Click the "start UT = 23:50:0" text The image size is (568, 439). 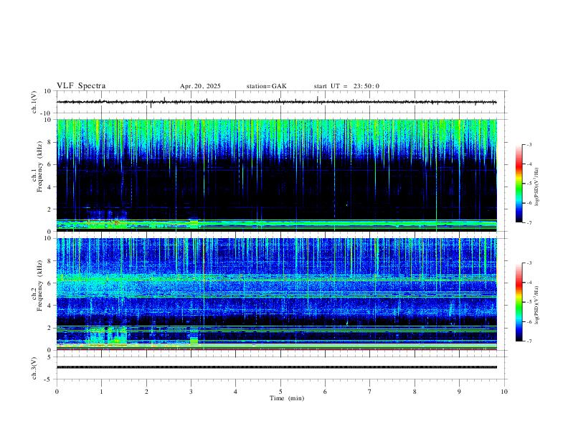point(346,86)
